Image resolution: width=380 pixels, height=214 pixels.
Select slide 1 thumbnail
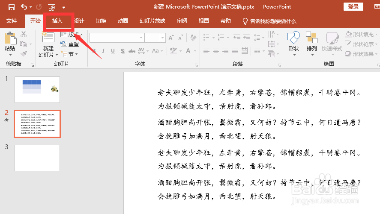(x=37, y=90)
